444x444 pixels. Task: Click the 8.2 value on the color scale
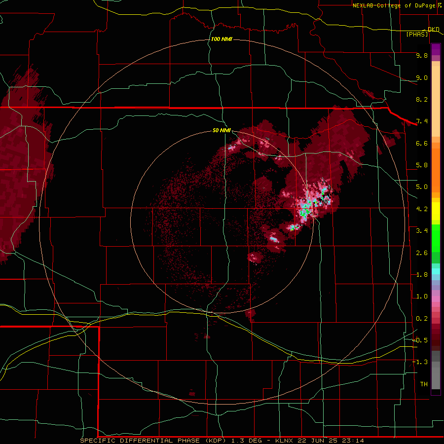(422, 99)
